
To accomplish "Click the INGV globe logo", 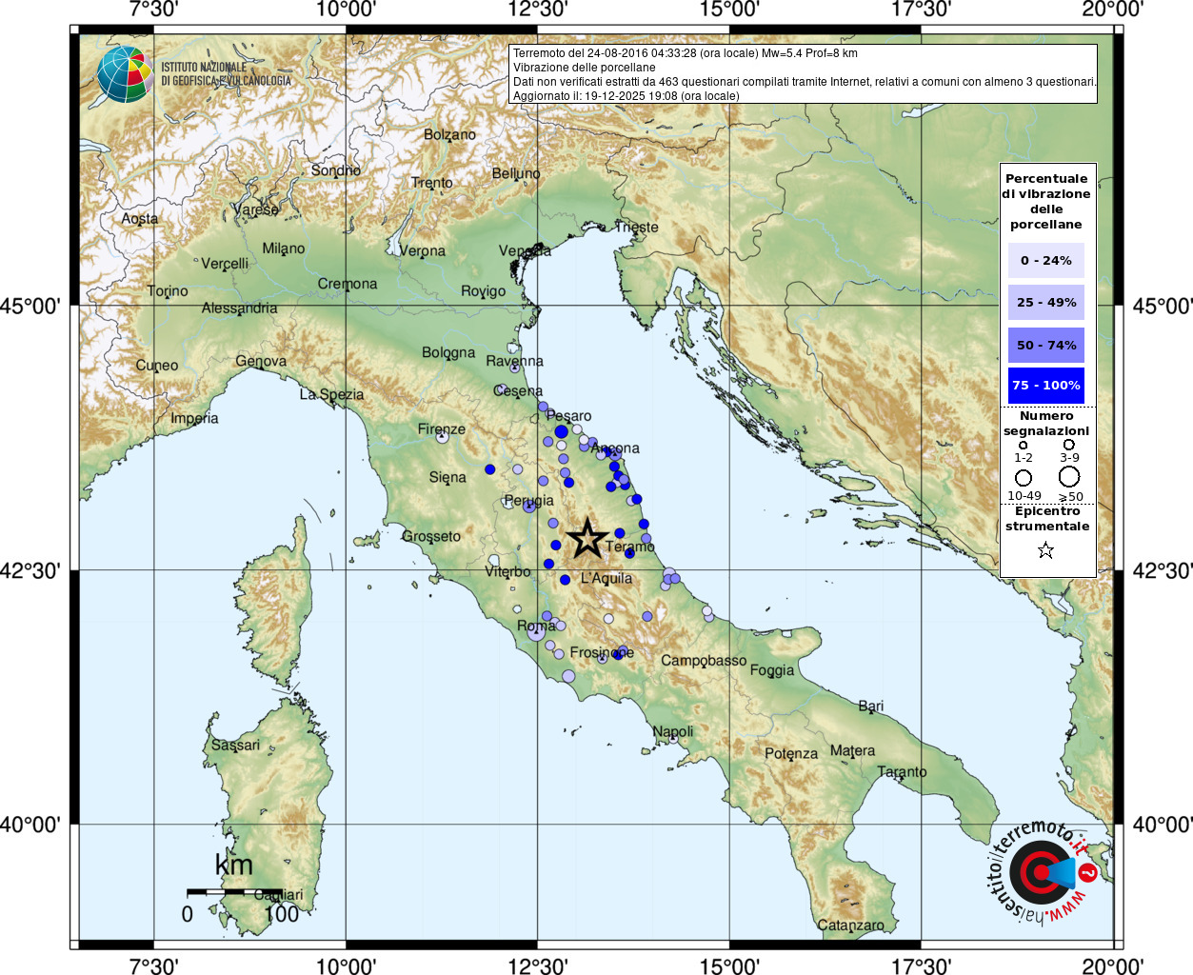I will coord(124,74).
